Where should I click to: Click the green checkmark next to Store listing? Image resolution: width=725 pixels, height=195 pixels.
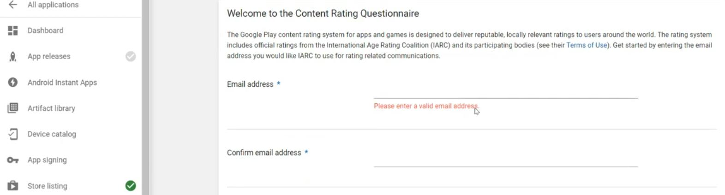(131, 185)
